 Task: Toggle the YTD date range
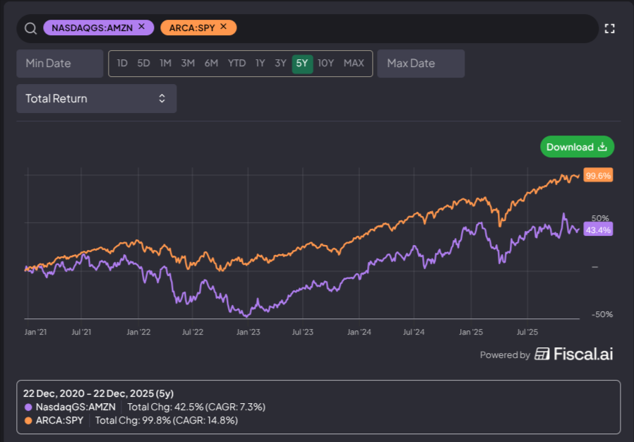click(235, 63)
